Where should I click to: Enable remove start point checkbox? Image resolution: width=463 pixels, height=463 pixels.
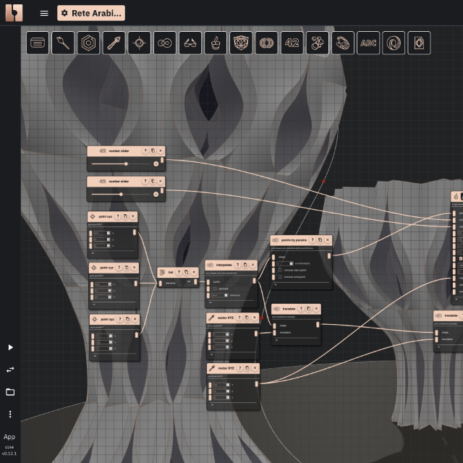coord(280,270)
